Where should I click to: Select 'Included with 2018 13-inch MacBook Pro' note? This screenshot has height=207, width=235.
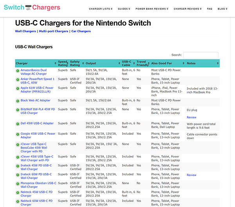click(x=202, y=90)
